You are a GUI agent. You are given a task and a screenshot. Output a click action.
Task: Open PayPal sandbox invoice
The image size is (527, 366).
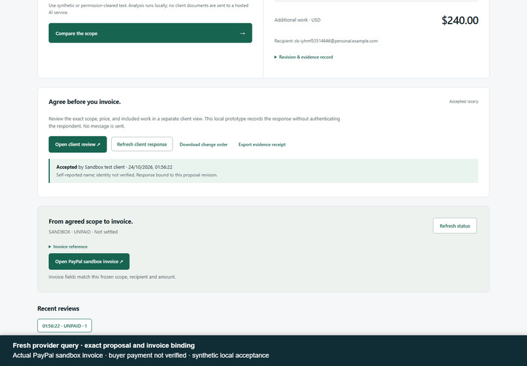click(x=89, y=261)
